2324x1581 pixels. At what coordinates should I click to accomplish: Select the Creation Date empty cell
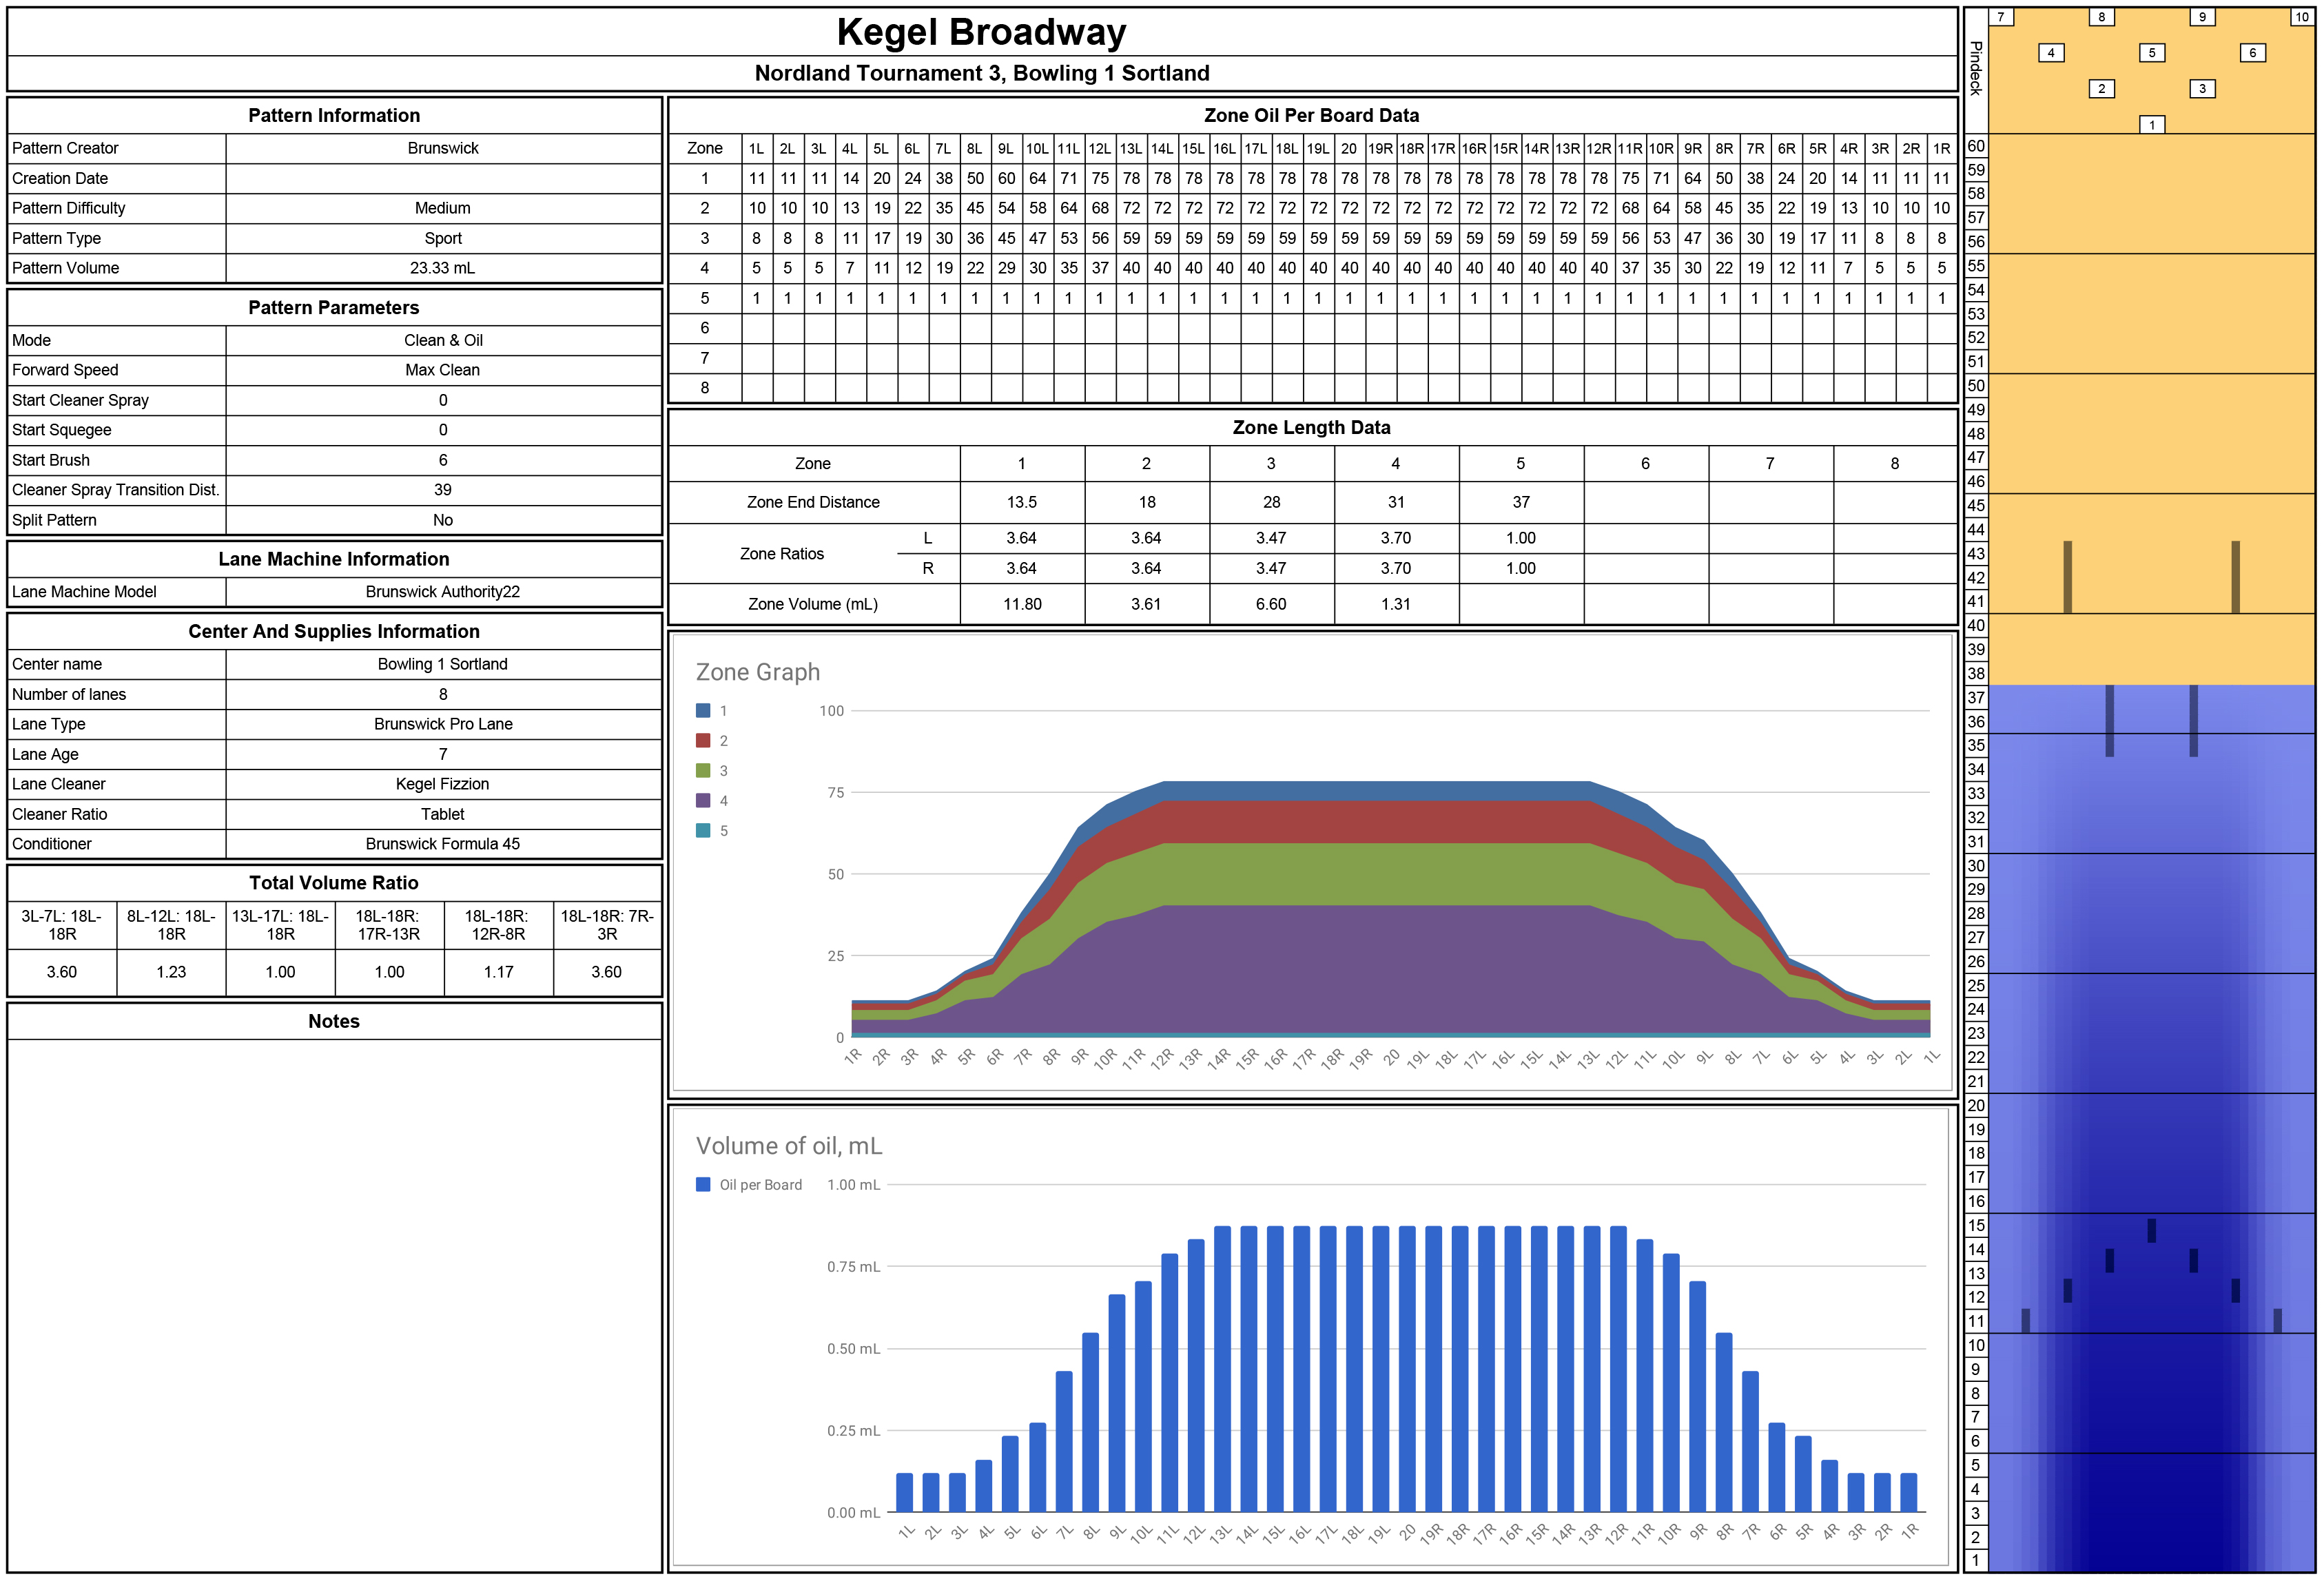443,178
